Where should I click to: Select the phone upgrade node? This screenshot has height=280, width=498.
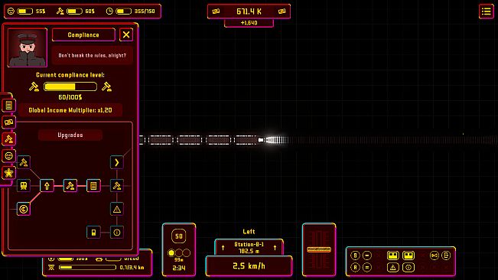93,233
